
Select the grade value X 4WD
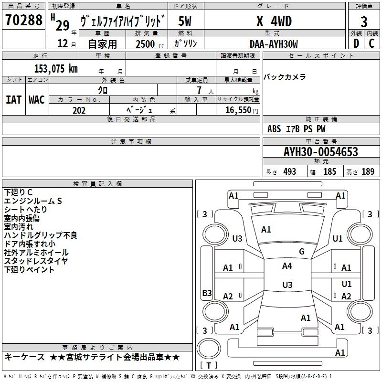(x=274, y=21)
